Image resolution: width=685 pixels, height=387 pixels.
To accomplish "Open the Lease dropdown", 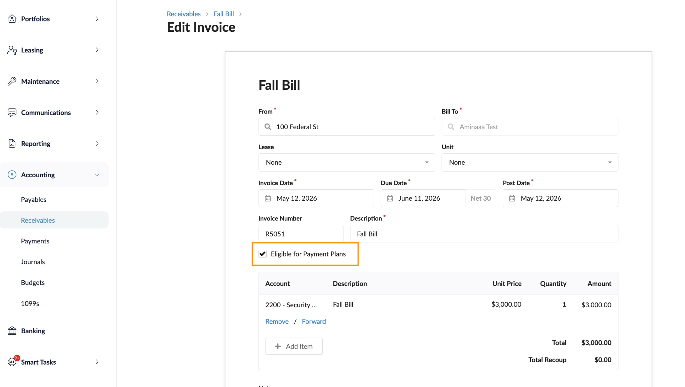I will coord(347,162).
